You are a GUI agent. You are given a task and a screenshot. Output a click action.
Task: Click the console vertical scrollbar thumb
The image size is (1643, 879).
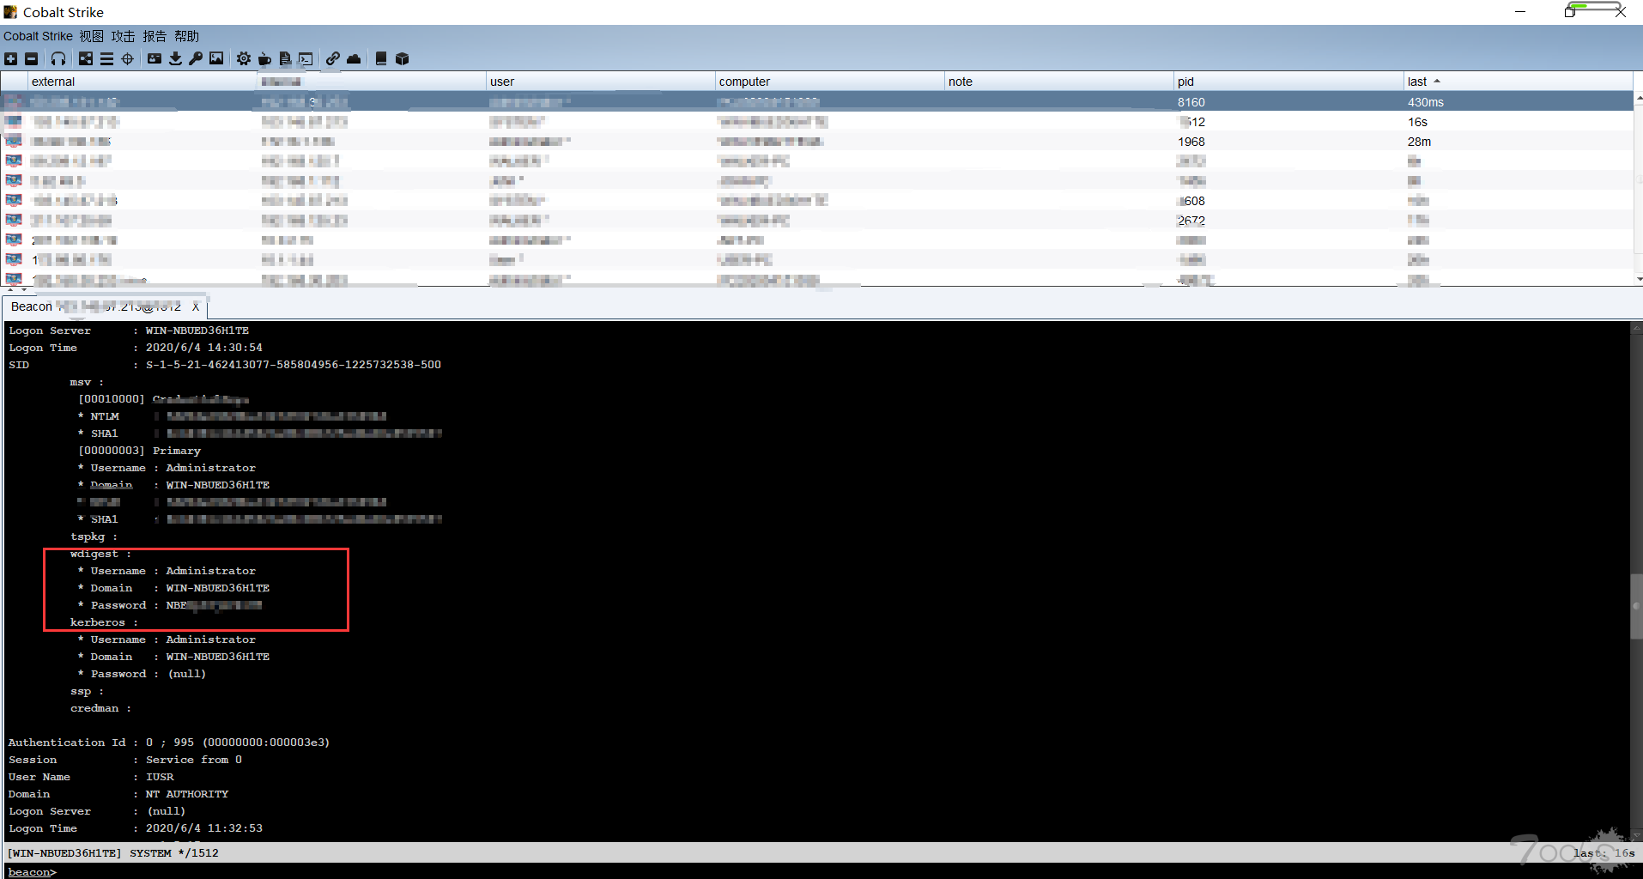click(x=1636, y=606)
